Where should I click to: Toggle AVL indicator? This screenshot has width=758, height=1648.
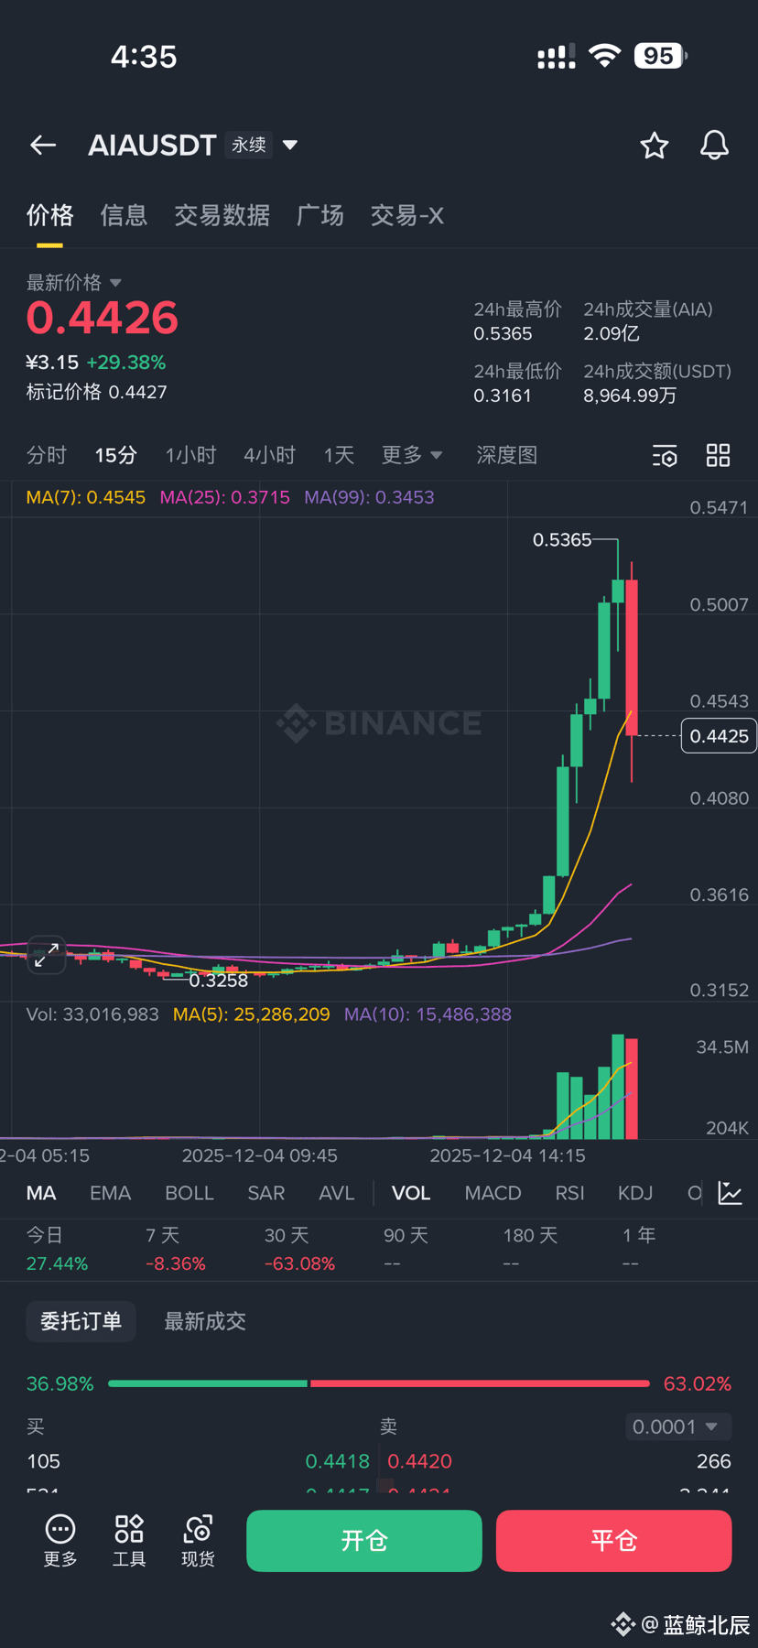(x=337, y=1193)
